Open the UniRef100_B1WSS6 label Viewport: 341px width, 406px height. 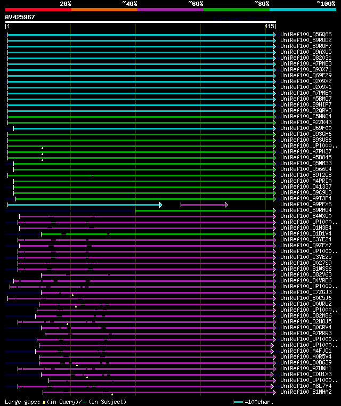[x=306, y=269]
